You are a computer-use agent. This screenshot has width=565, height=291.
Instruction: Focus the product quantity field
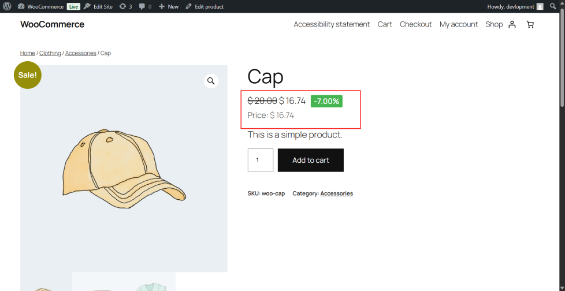[x=261, y=160]
